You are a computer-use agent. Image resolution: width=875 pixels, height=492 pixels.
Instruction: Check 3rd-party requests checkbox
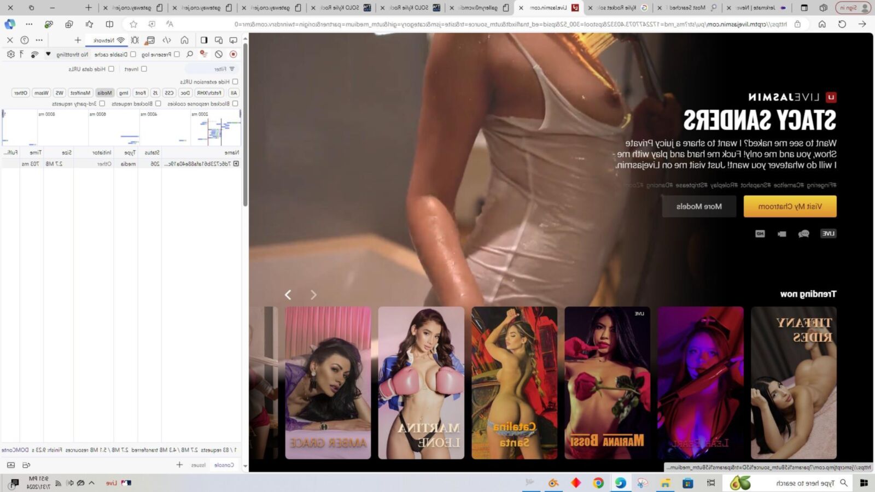coord(102,103)
